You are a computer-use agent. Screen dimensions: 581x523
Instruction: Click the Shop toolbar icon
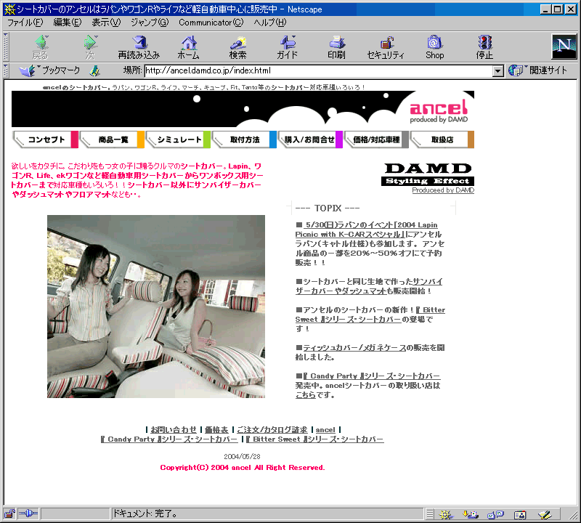pyautogui.click(x=434, y=47)
